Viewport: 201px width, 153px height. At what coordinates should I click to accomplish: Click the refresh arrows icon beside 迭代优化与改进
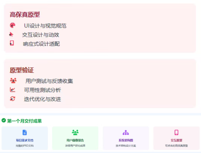coord(12,99)
